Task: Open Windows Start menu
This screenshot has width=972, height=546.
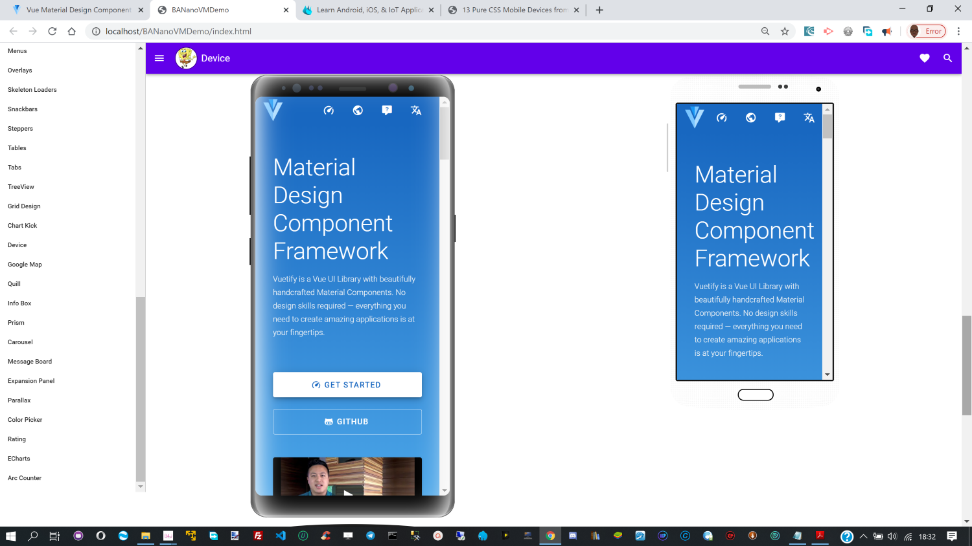Action: point(10,536)
